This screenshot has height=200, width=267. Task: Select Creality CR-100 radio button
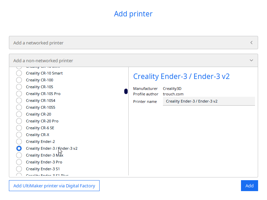click(19, 80)
